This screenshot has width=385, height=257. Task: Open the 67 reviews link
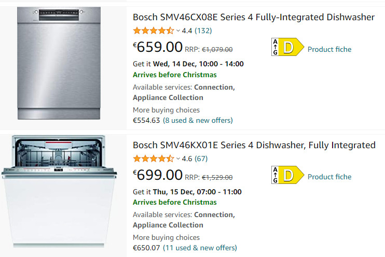pos(201,159)
